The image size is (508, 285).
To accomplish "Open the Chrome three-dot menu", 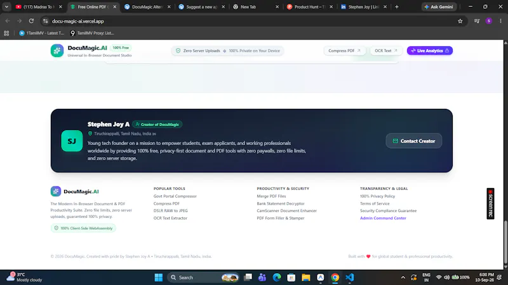I will coord(500,21).
